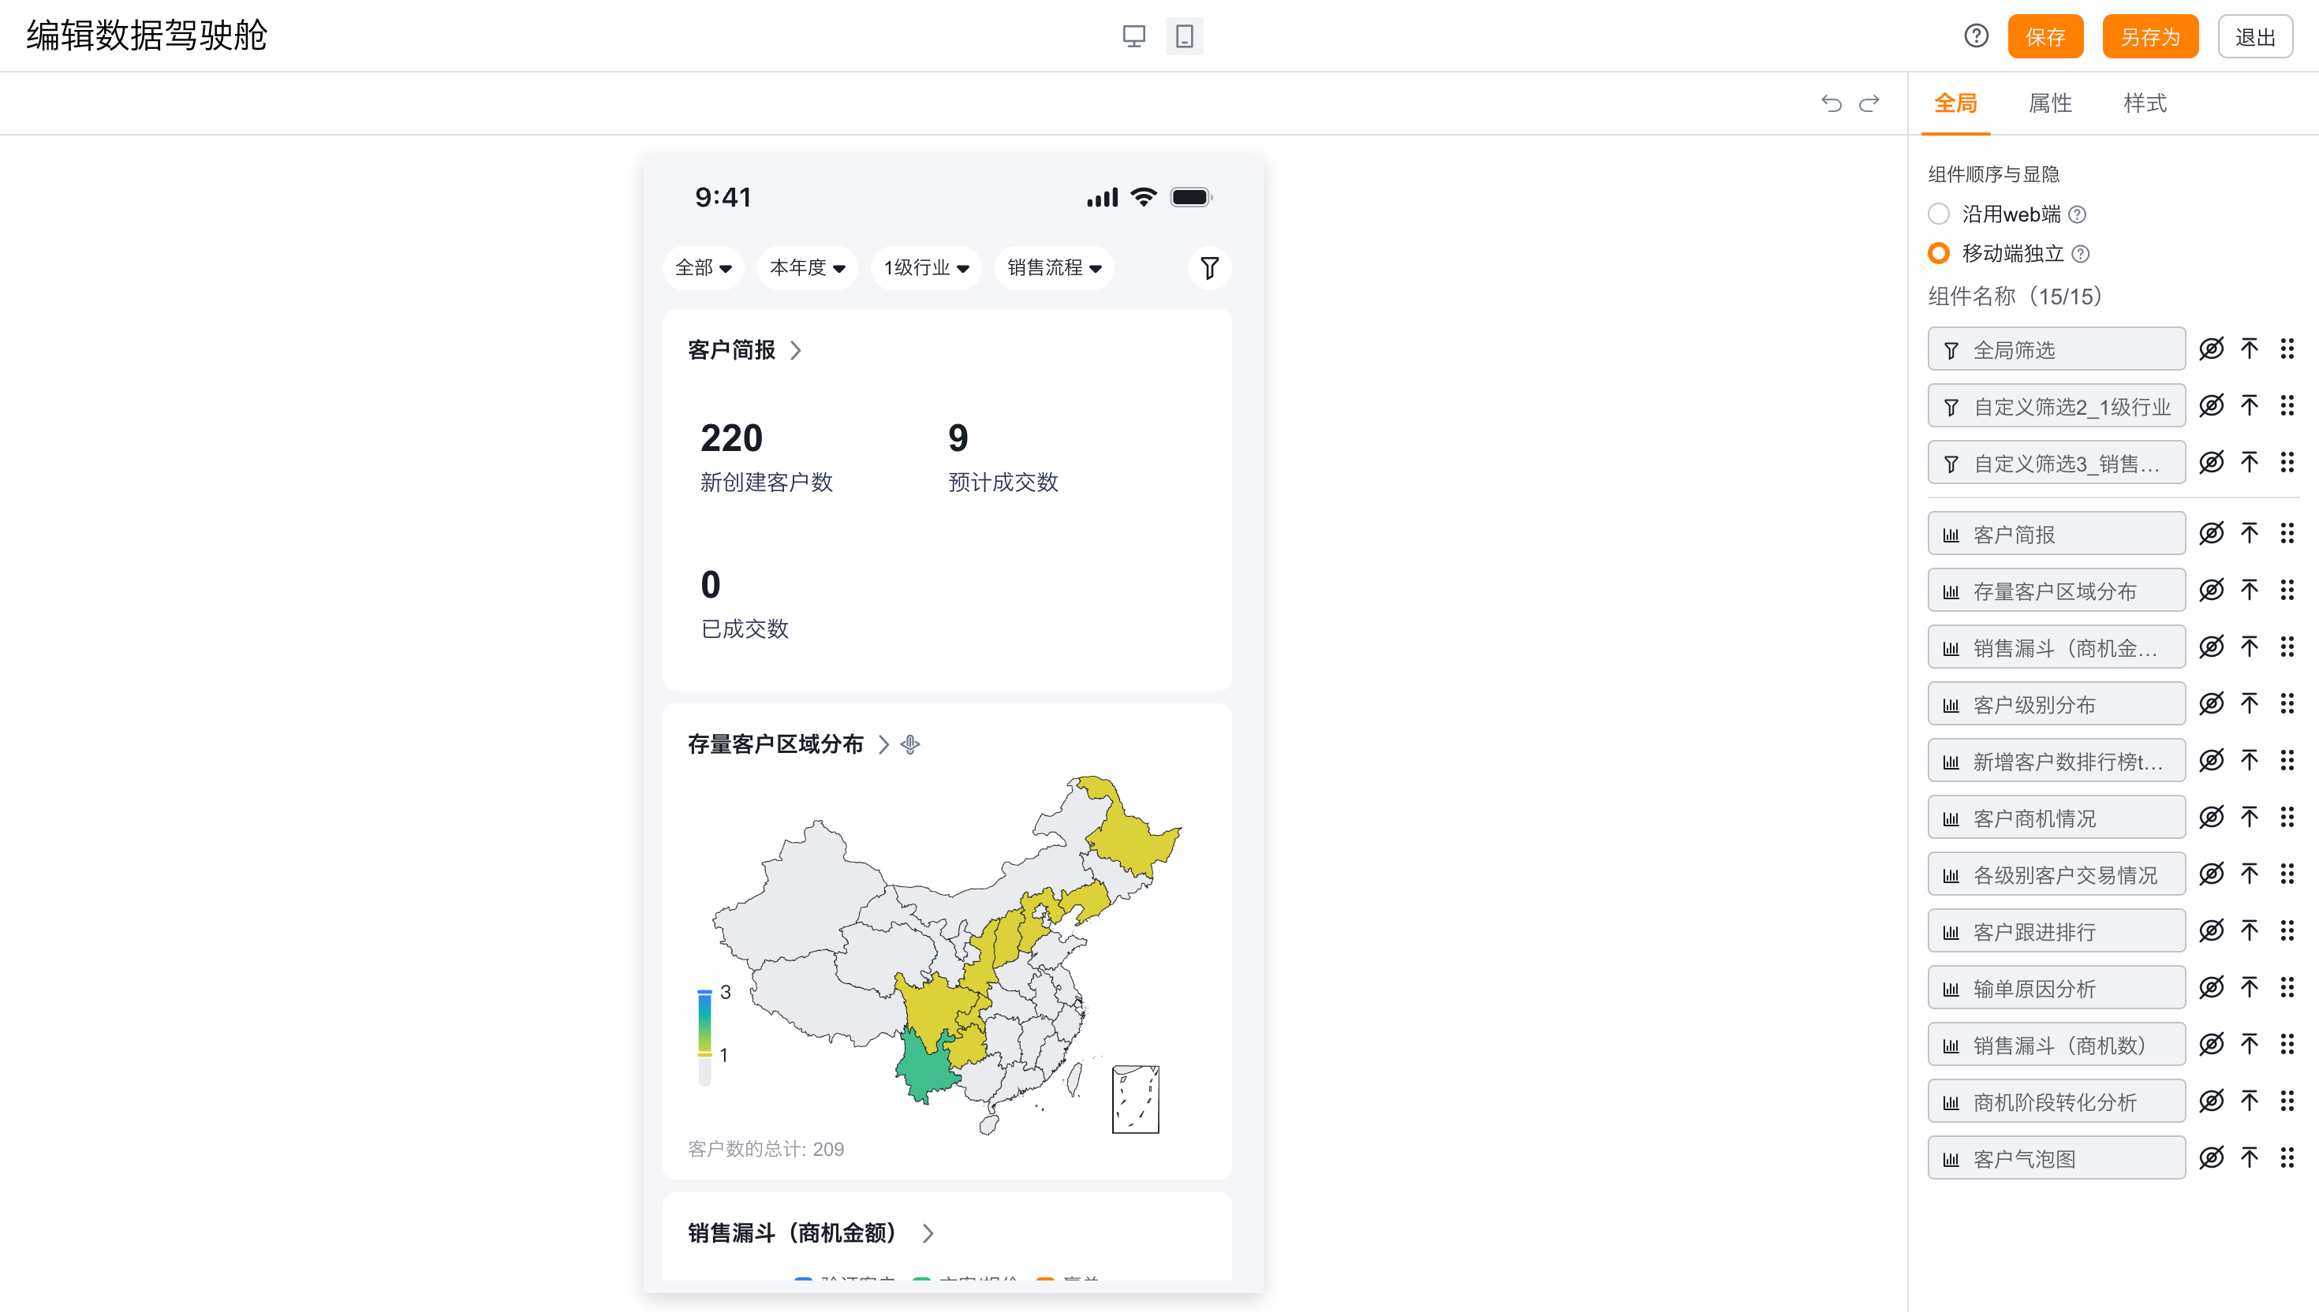Click drag handle for 客户气泡图
This screenshot has width=2319, height=1312.
[x=2287, y=1158]
